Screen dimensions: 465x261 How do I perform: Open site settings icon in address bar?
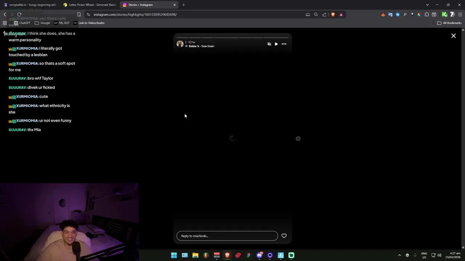(88, 14)
